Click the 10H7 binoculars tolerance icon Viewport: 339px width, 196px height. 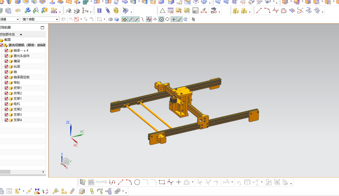coord(214,11)
